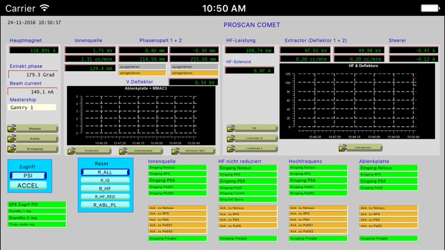This screenshot has width=445, height=250.
Task: Tap the battery indicator icon
Action: click(x=431, y=8)
